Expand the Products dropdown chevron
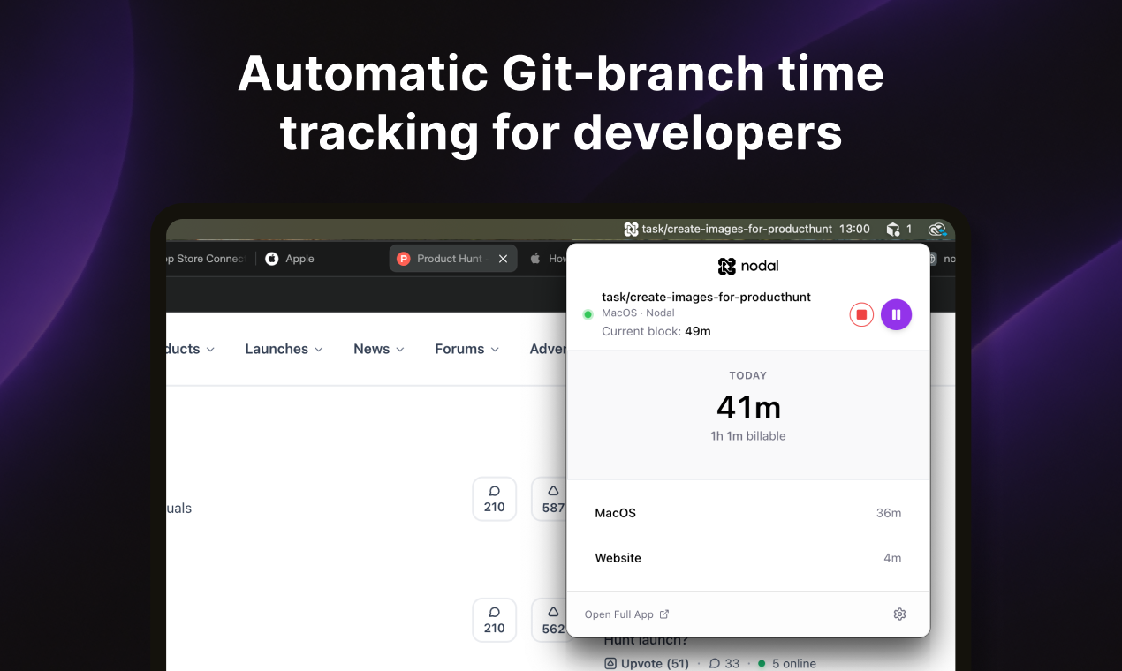The width and height of the screenshot is (1122, 671). [210, 350]
